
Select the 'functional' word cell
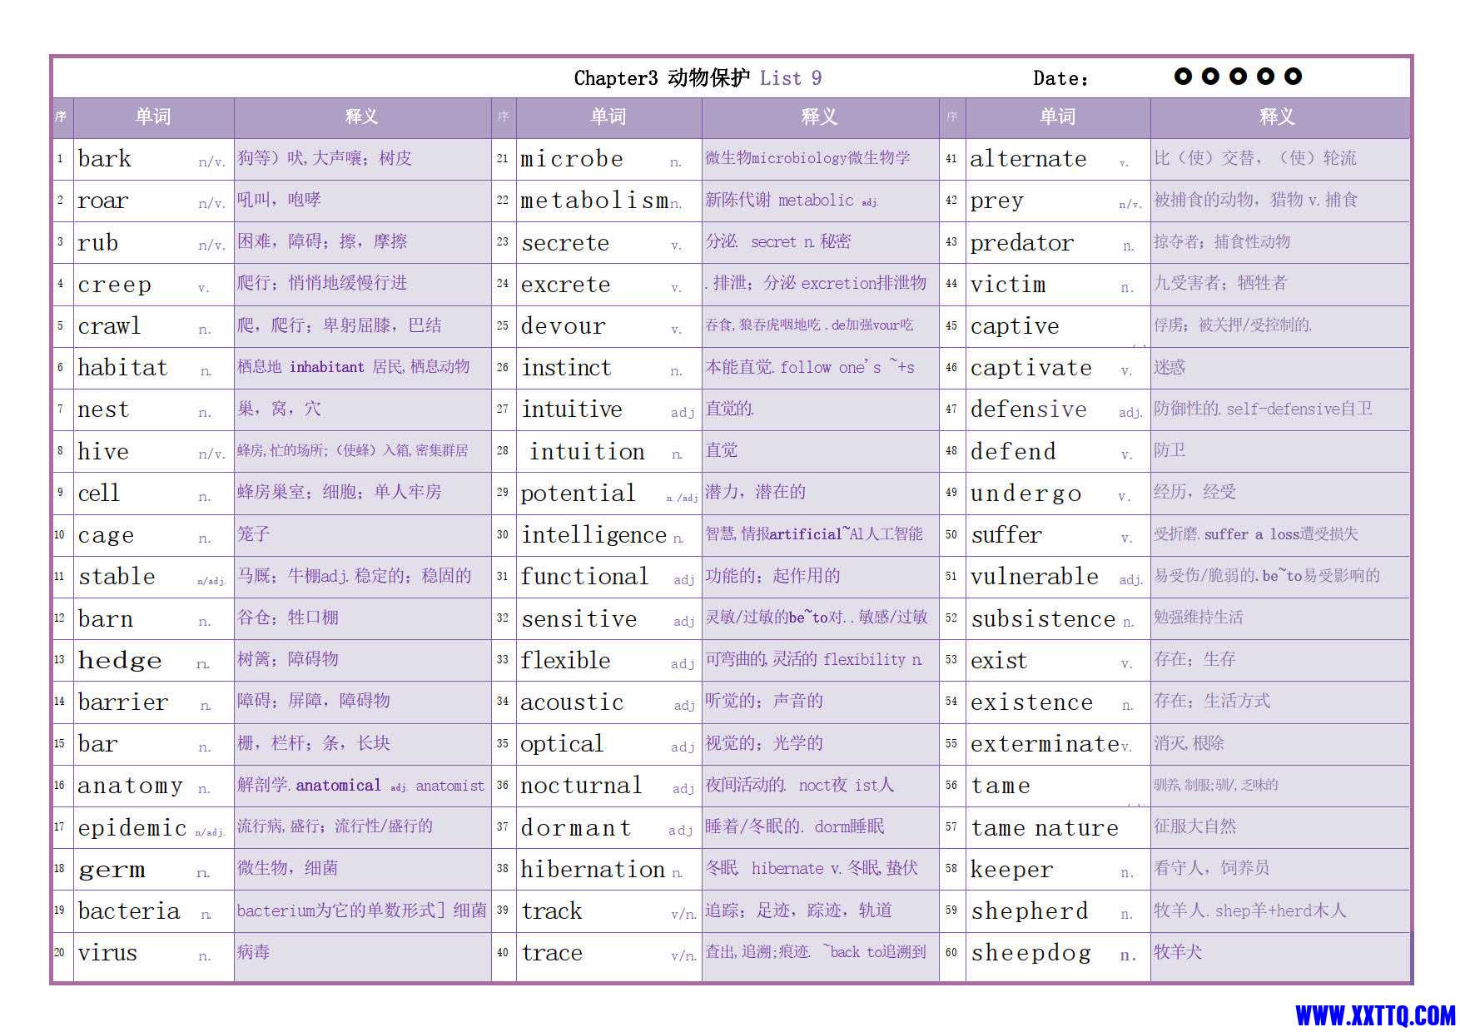[x=608, y=577]
